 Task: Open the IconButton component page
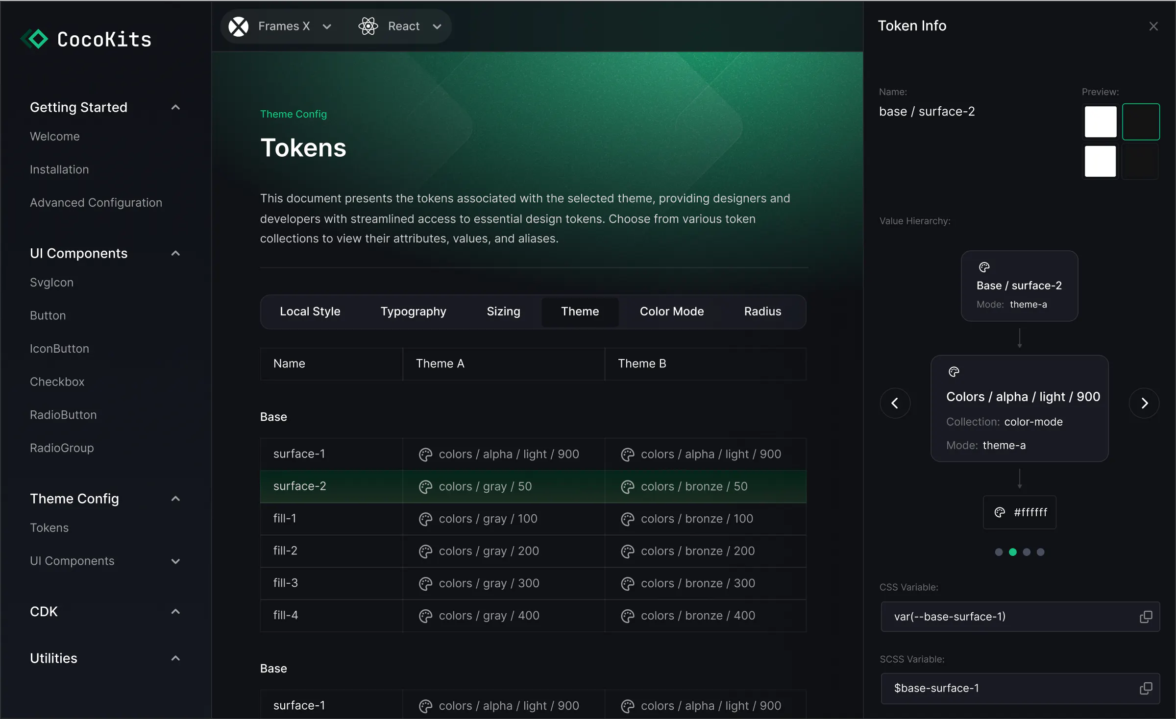click(59, 349)
